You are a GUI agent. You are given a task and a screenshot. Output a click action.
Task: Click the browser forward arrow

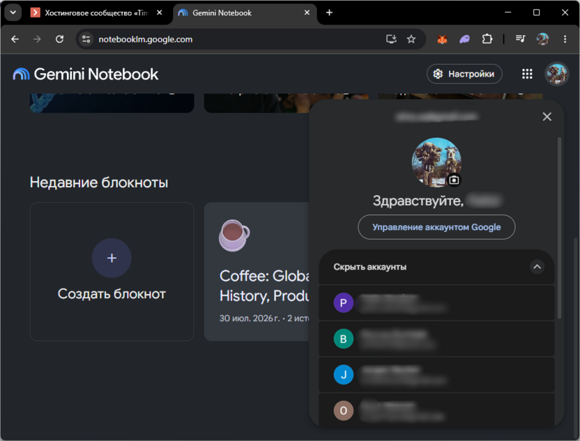point(37,39)
